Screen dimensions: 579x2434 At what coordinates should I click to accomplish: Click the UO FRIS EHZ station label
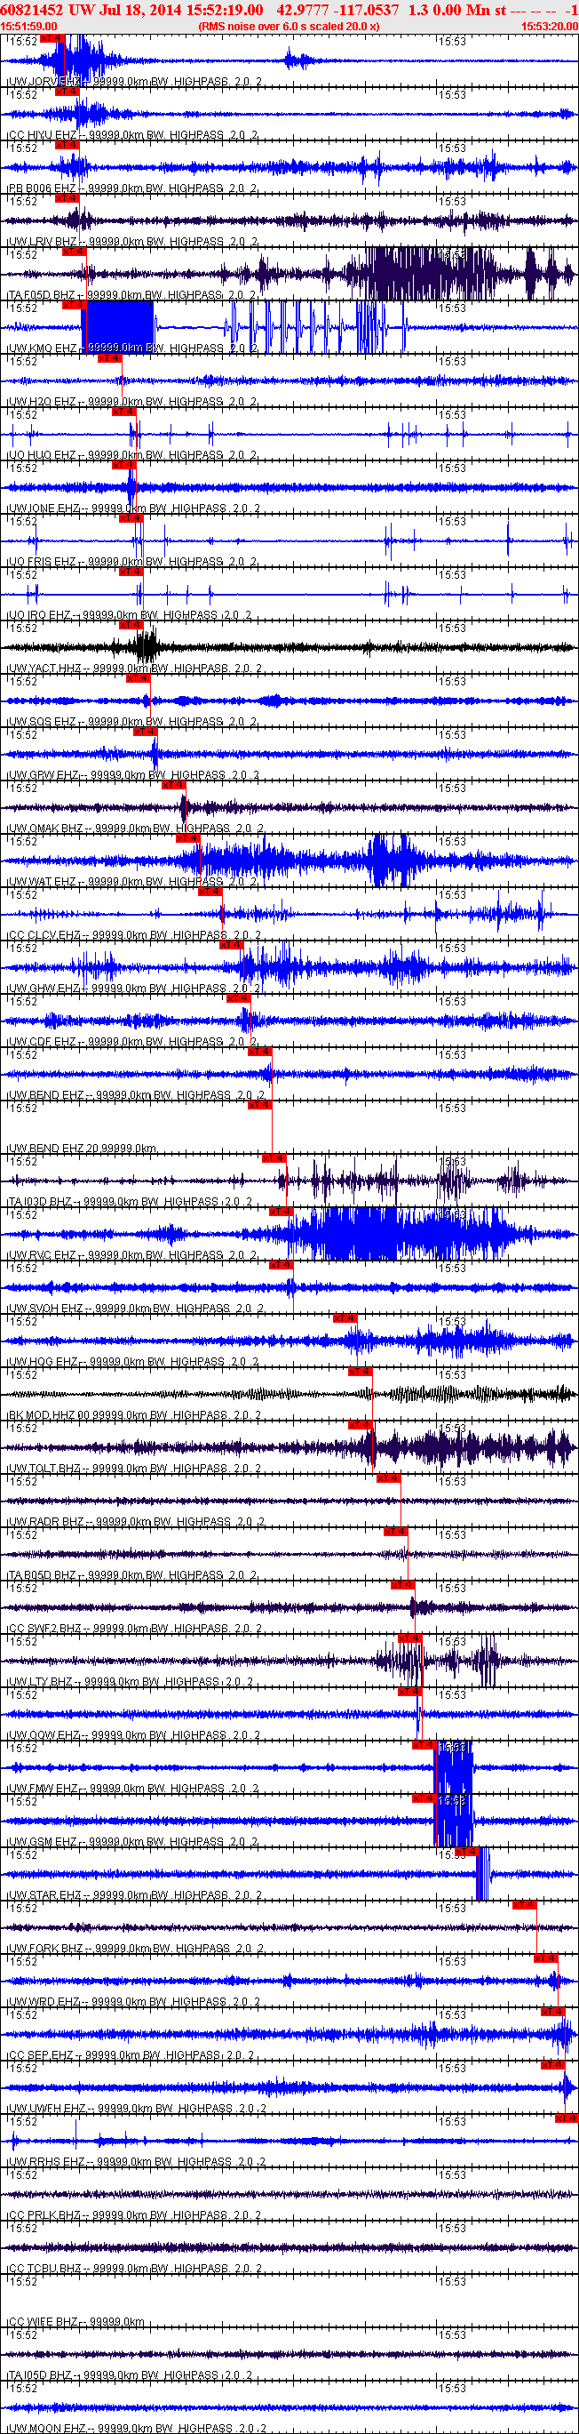132,562
